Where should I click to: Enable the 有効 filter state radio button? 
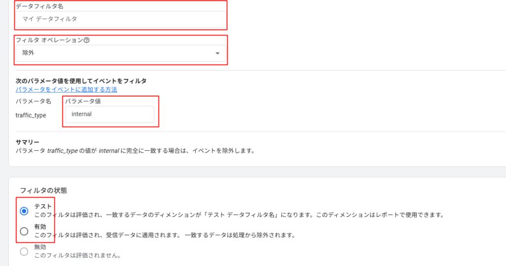pyautogui.click(x=24, y=231)
